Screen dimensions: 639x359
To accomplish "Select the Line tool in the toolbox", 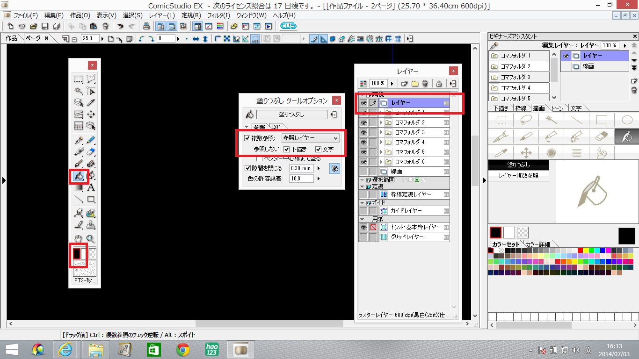I will click(x=79, y=200).
